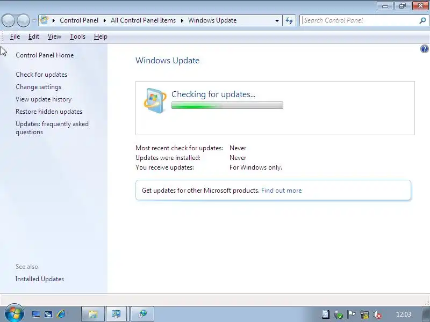The height and width of the screenshot is (322, 430).
Task: Click tray icon with green checkmark
Action: coord(339,314)
